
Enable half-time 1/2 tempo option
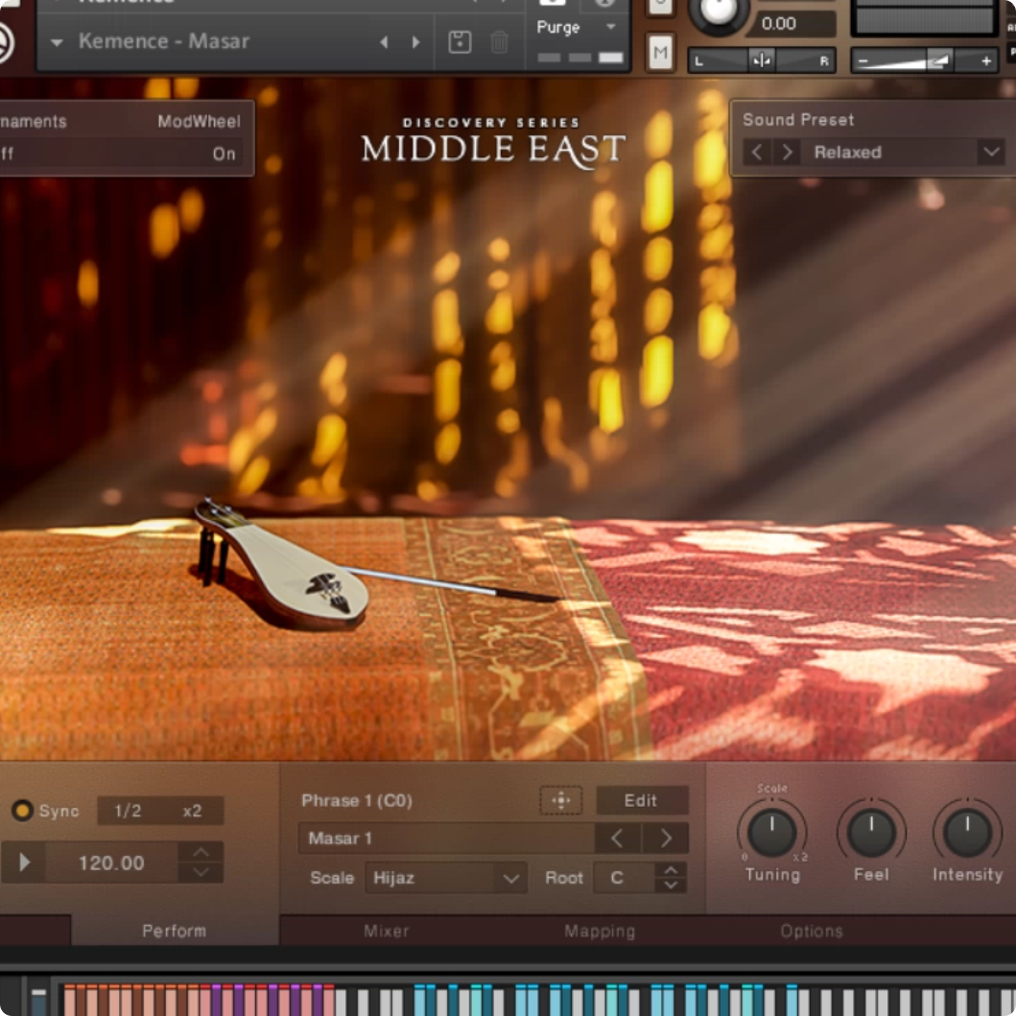coord(128,811)
